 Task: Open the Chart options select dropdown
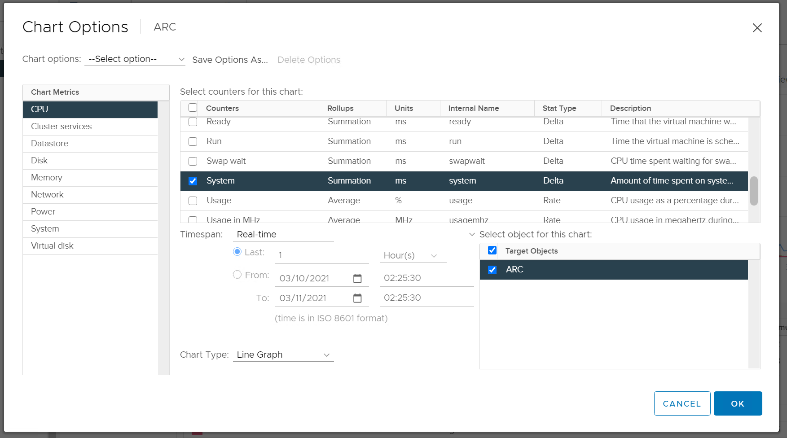pyautogui.click(x=135, y=59)
